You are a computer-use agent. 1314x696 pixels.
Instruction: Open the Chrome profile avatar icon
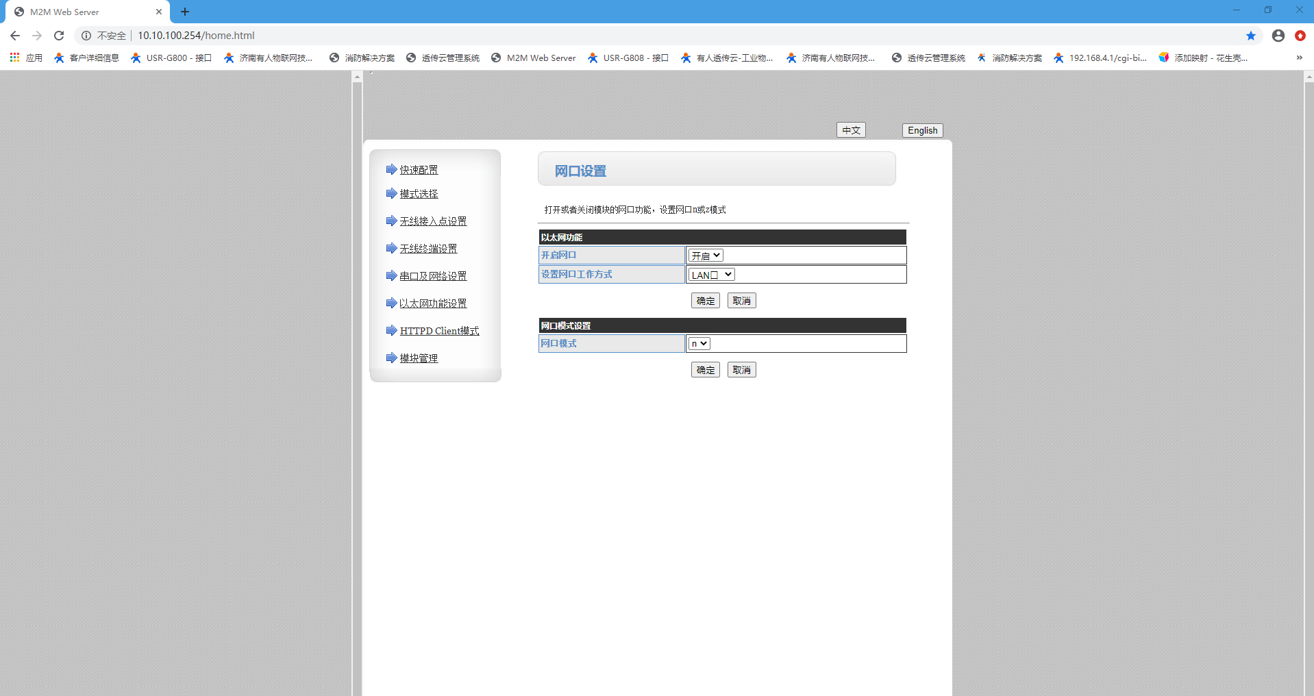coord(1278,36)
